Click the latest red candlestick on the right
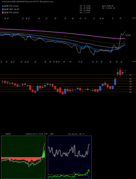 125,71
